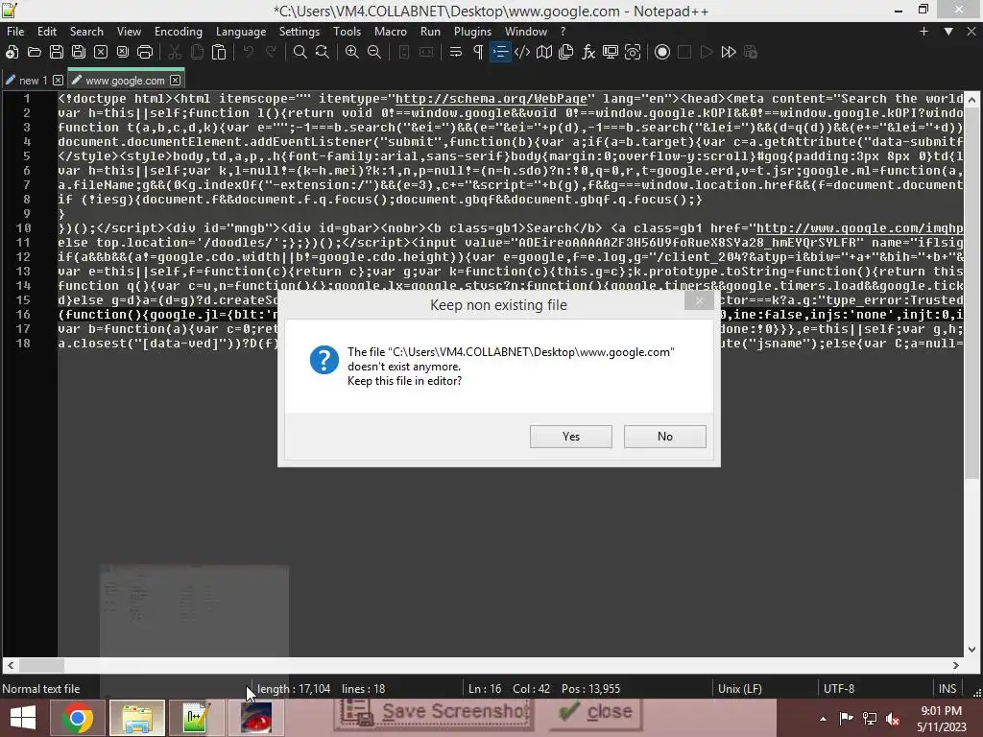Click horizontal scrollbar right arrow
Viewport: 983px width, 737px height.
pyautogui.click(x=955, y=665)
